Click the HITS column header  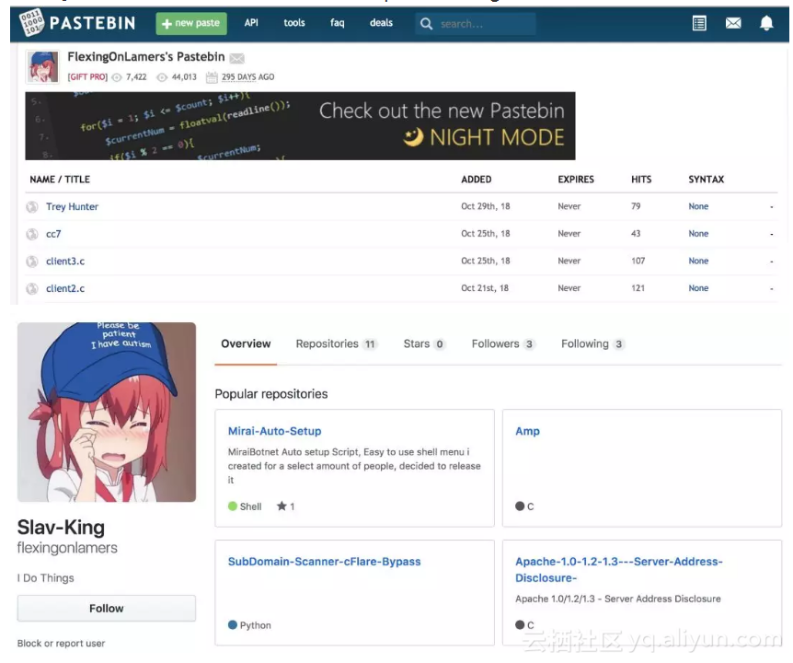pos(641,180)
